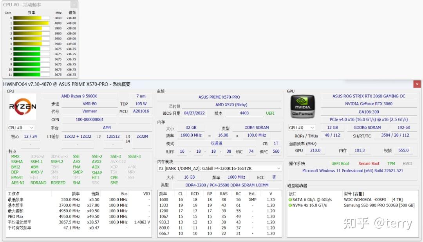The height and width of the screenshot is (242, 423).
Task: Click the NVMe 4x green status icon
Action: tap(290, 205)
